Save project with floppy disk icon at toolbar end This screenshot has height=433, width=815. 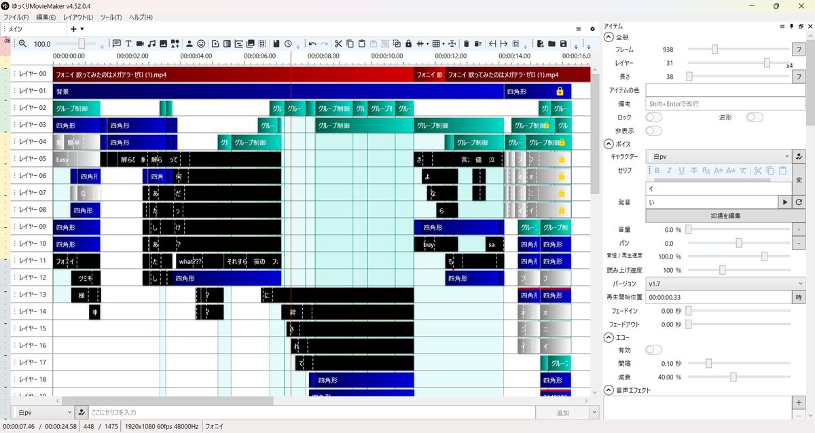563,43
